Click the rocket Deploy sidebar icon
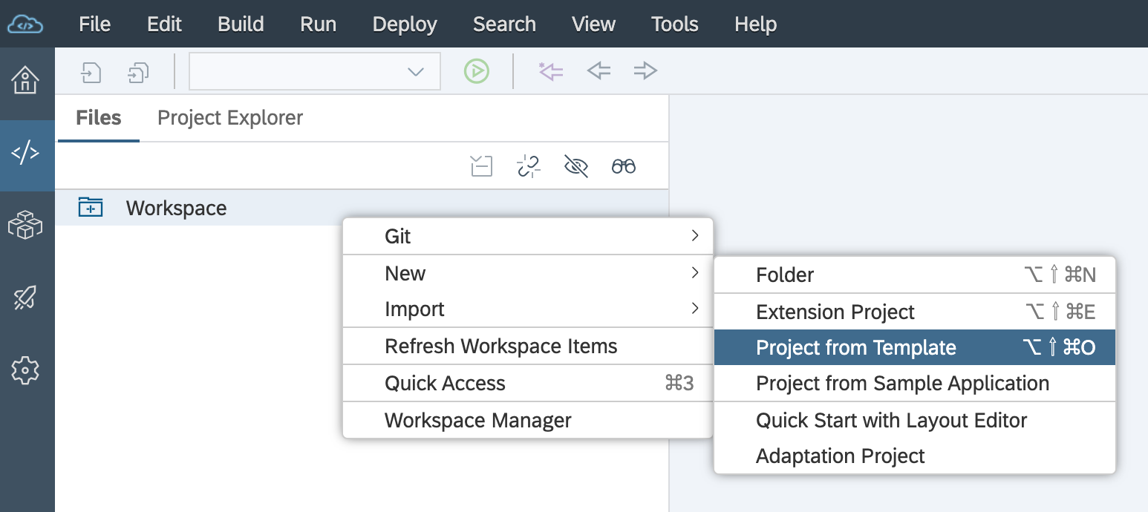The height and width of the screenshot is (512, 1148). 25,298
